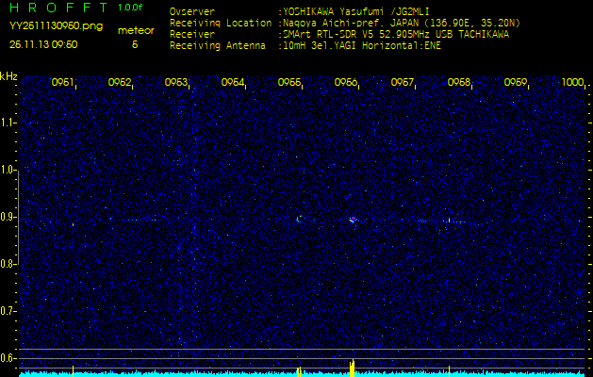Click the small echo dot near 0951
The image size is (593, 377).
pos(73,224)
